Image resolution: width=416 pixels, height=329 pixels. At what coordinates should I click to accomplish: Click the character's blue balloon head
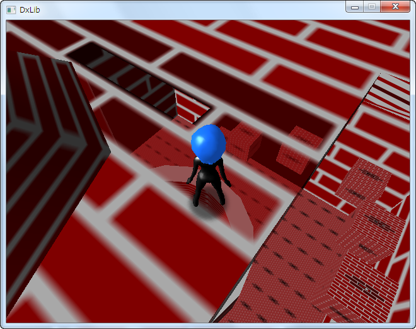point(208,142)
